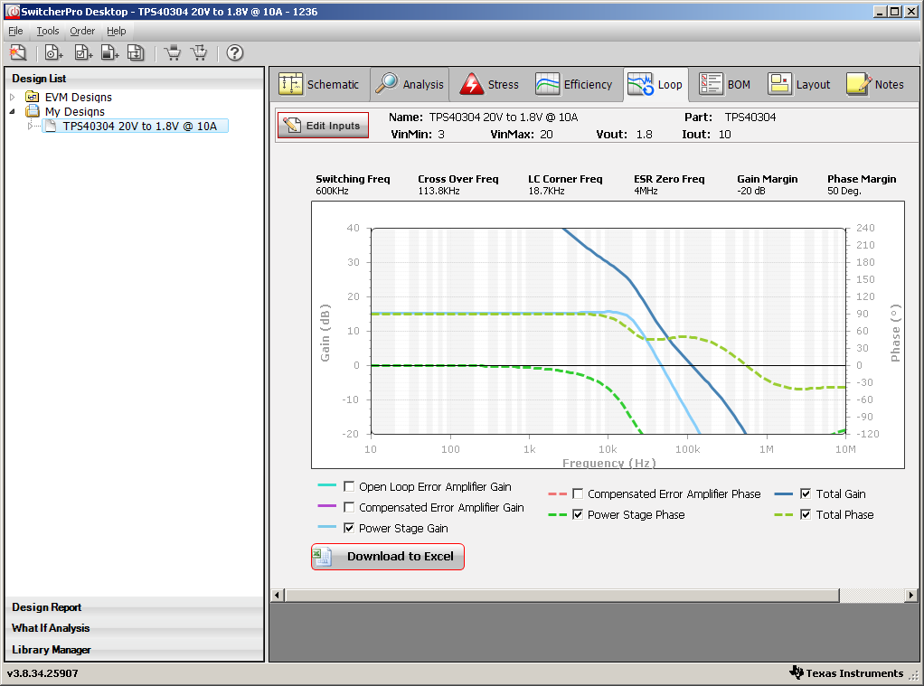Click the EVM Designs folder icon
Viewport: 924px width, 686px height.
coord(32,97)
